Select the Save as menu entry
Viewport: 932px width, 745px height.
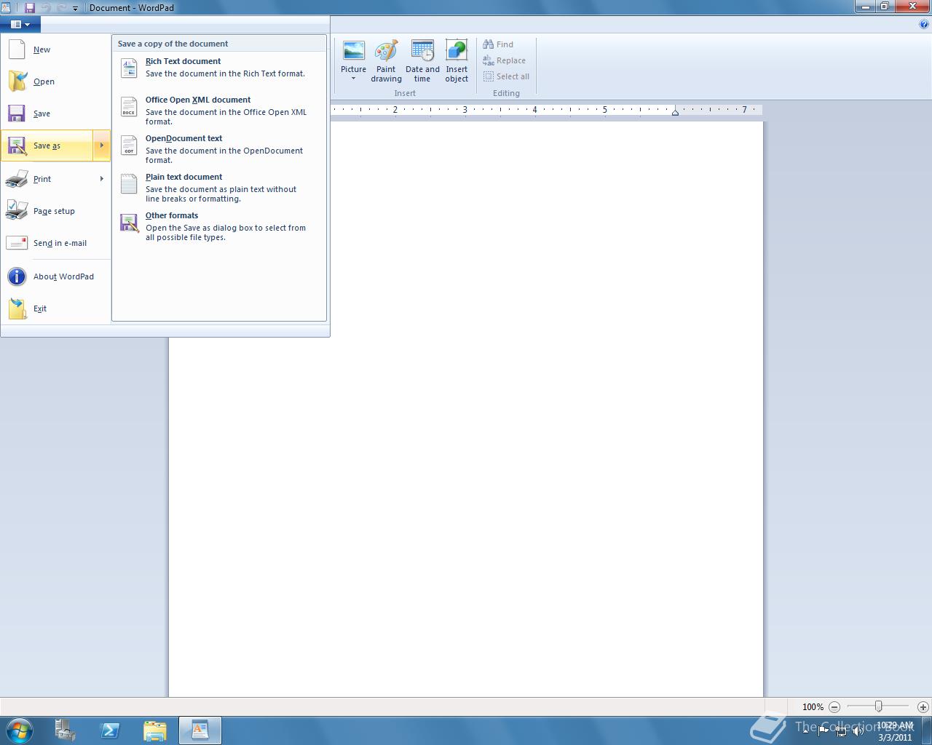(47, 146)
